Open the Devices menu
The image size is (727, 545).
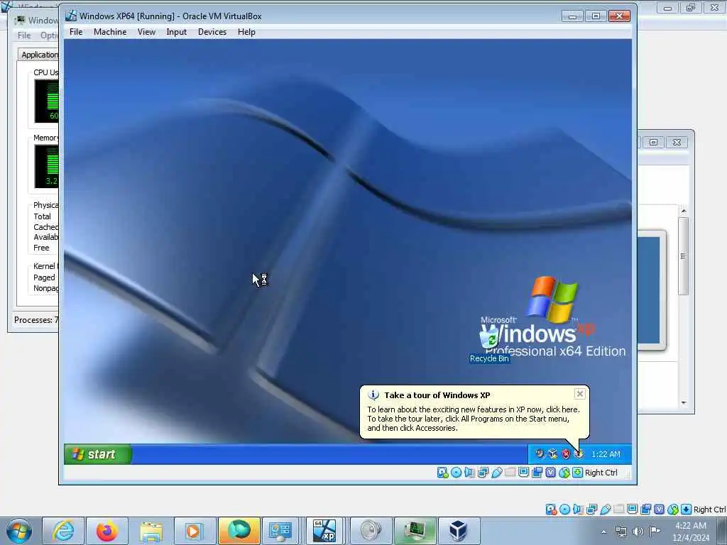click(212, 32)
